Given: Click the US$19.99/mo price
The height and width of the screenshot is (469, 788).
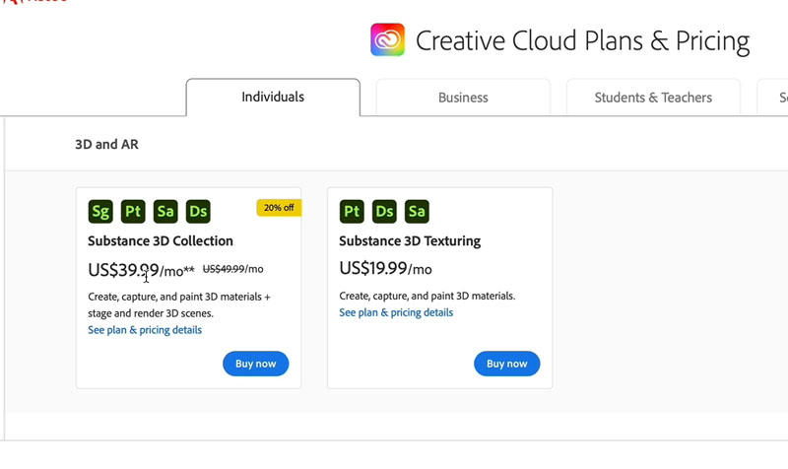Looking at the screenshot, I should tap(385, 268).
